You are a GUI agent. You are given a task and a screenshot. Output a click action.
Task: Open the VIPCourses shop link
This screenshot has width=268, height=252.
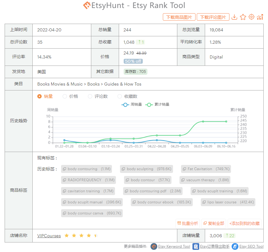coord(49,236)
